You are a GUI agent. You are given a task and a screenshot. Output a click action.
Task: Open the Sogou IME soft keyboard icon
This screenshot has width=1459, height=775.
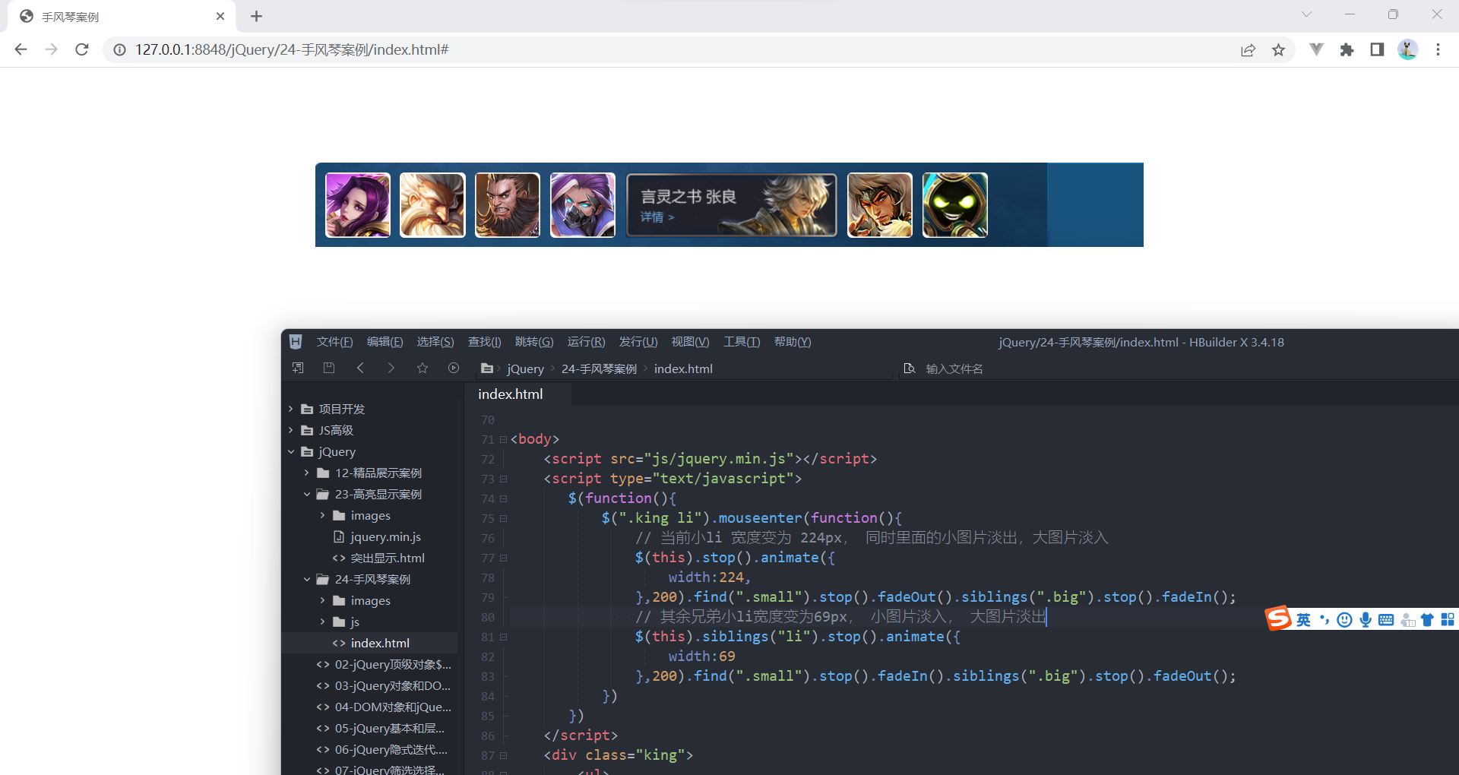[x=1386, y=619]
